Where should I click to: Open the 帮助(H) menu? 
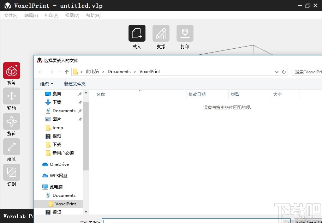[x=93, y=16]
